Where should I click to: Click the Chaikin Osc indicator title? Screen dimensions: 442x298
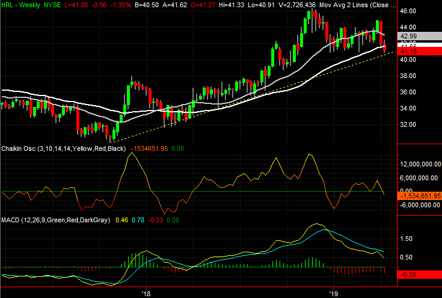tap(20, 148)
